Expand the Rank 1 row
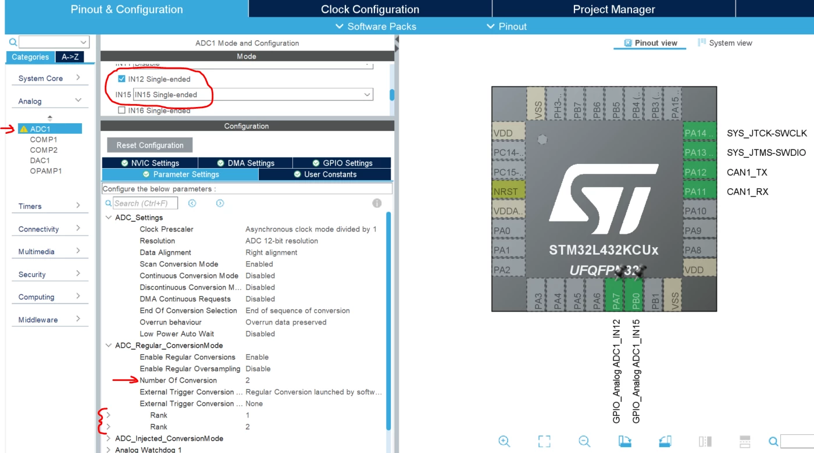 click(x=108, y=415)
